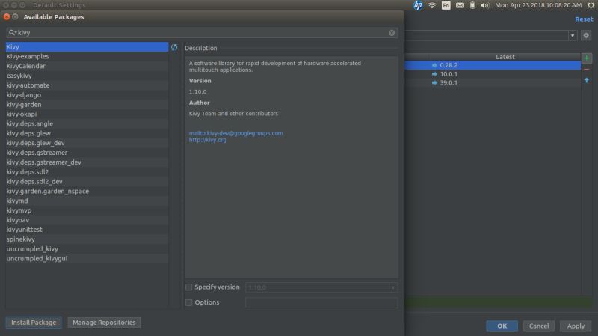This screenshot has width=598, height=336.
Task: Open the http://kivy.org link
Action: pyautogui.click(x=208, y=140)
